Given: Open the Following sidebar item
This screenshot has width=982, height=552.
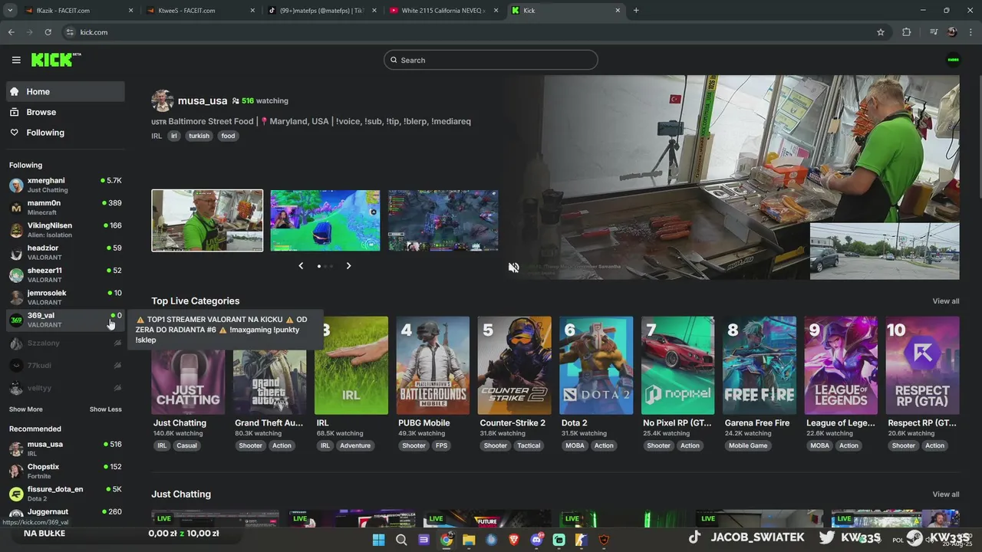Looking at the screenshot, I should [x=65, y=133].
